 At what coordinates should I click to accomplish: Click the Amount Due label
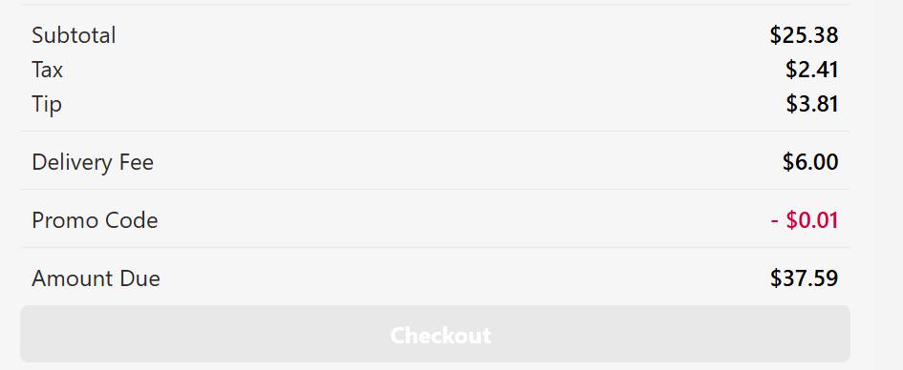click(x=97, y=278)
